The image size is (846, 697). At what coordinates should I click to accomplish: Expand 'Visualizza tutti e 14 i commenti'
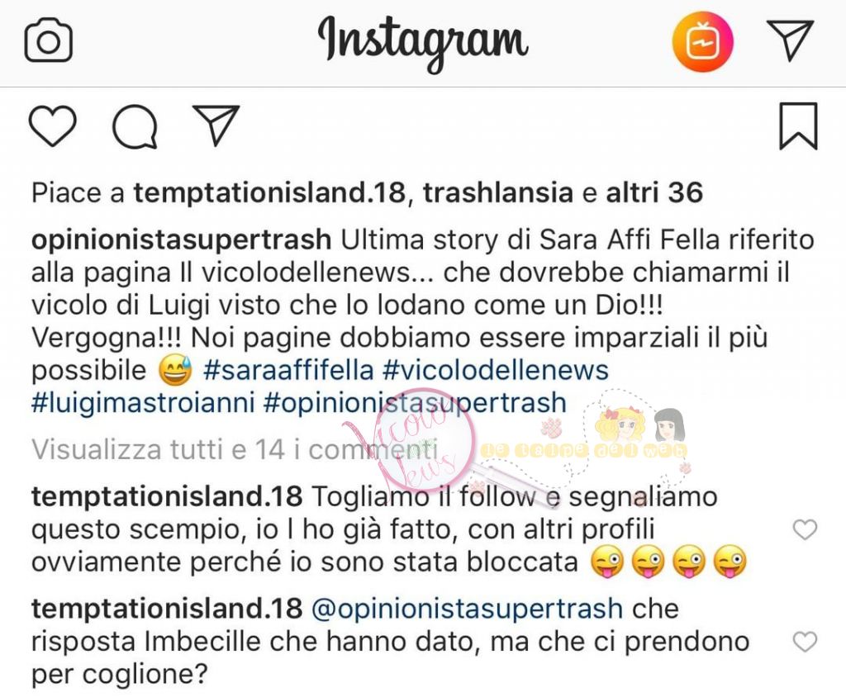click(234, 449)
